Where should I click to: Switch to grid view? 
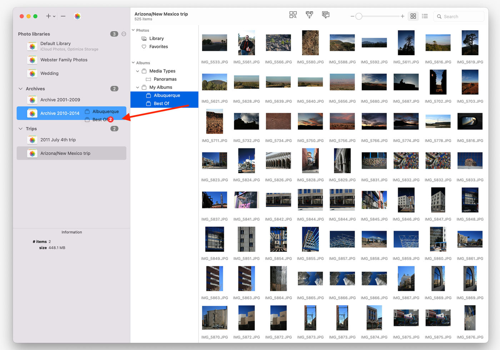(413, 16)
